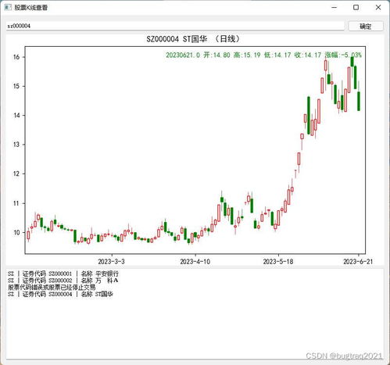
Task: Maximize the stock K-line window
Action: (356, 8)
